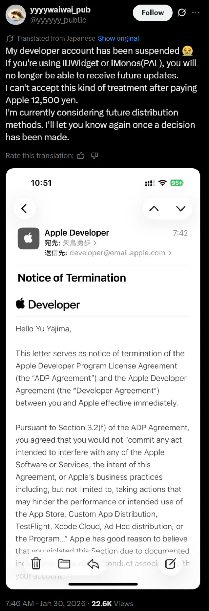This screenshot has width=209, height=611.
Task: Rate translation with thumbs up
Action: (81, 156)
